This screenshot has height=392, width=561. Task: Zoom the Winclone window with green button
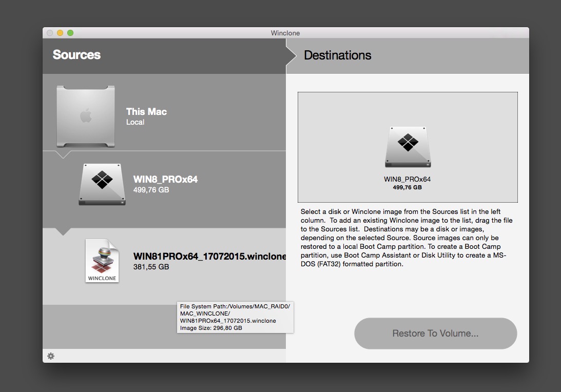(70, 33)
